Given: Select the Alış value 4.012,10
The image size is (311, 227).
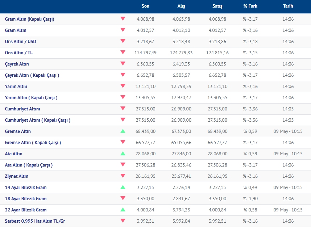Looking at the screenshot, I should (x=181, y=30).
